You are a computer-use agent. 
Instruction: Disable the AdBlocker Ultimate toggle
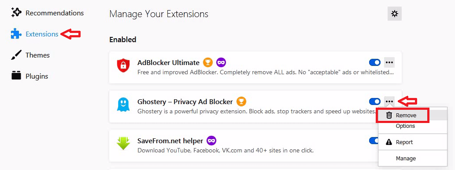(375, 62)
